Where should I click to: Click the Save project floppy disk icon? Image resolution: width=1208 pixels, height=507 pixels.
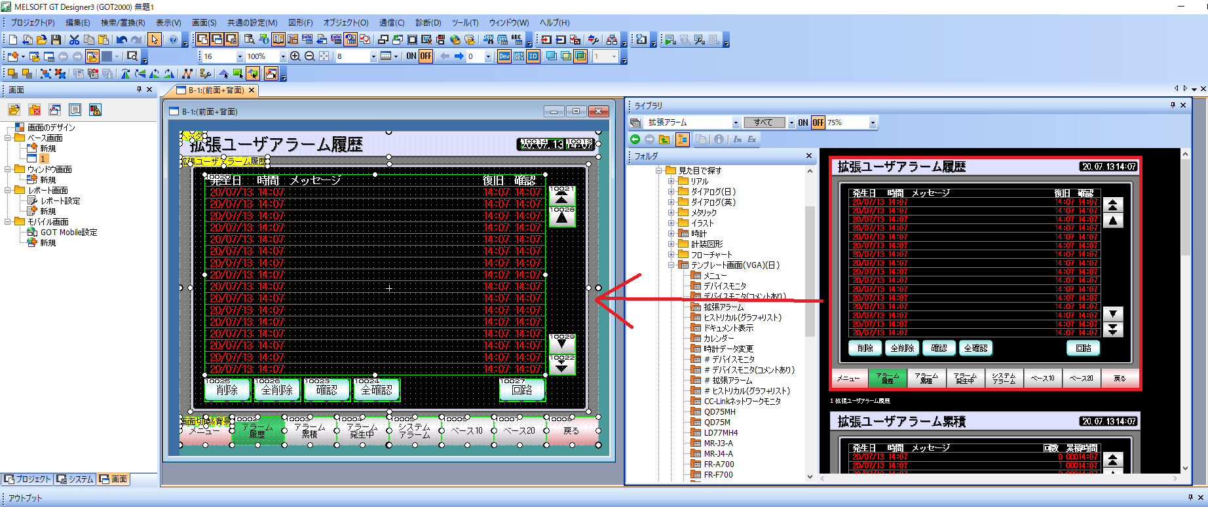[x=56, y=40]
